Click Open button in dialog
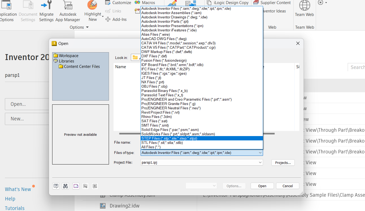This screenshot has height=211, width=365. point(262,186)
